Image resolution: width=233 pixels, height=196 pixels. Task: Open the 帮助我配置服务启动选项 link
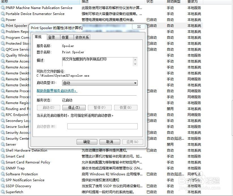[x=57, y=91]
